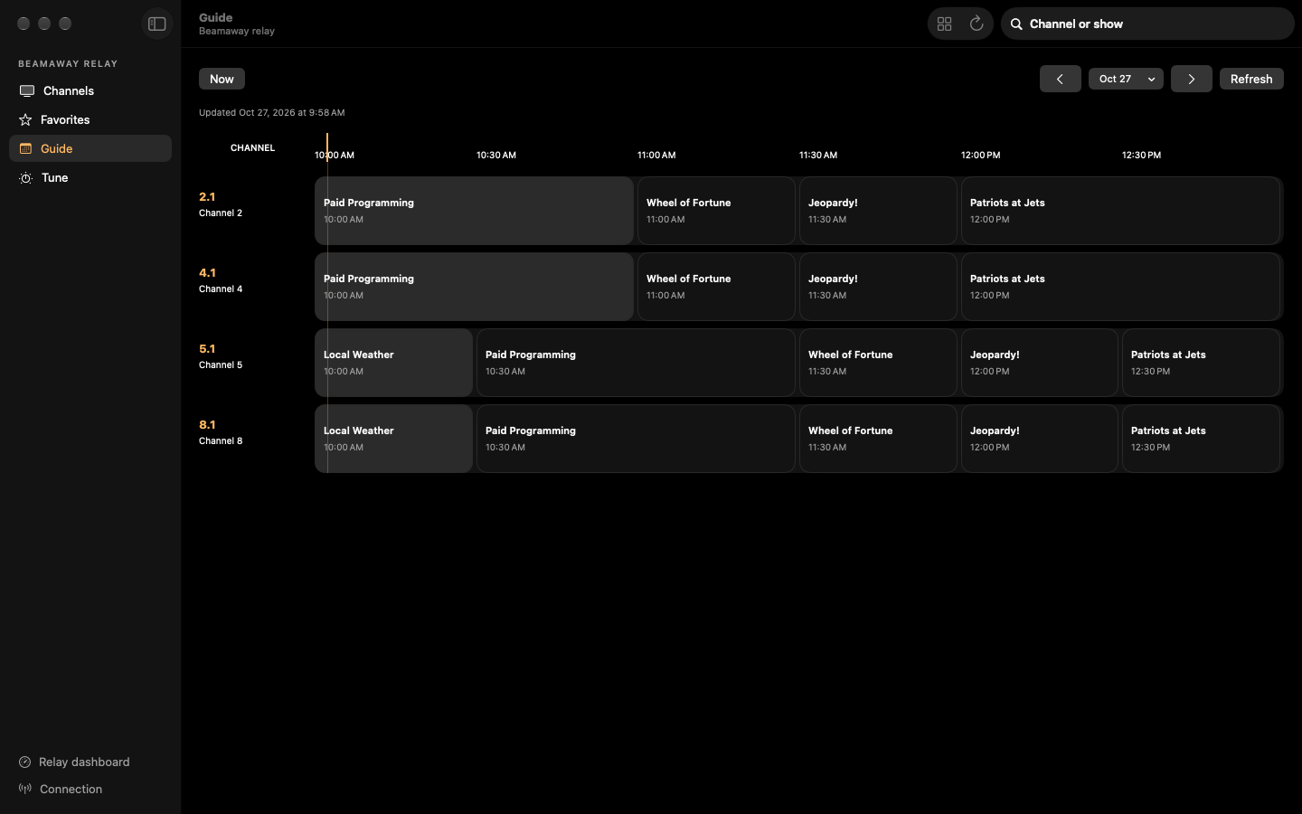
Task: Click the Refresh button
Action: pyautogui.click(x=1251, y=79)
